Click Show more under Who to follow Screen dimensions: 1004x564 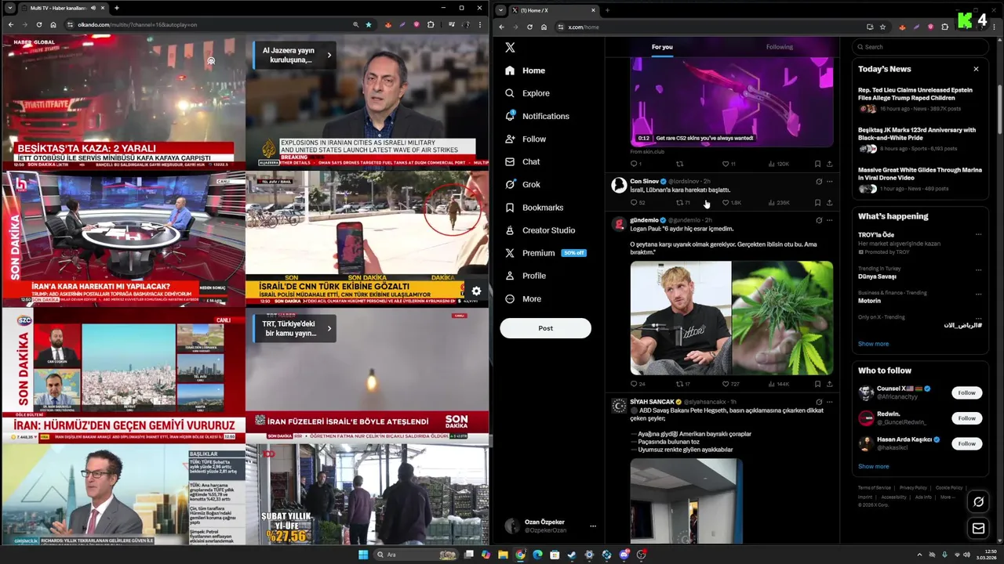(x=873, y=466)
